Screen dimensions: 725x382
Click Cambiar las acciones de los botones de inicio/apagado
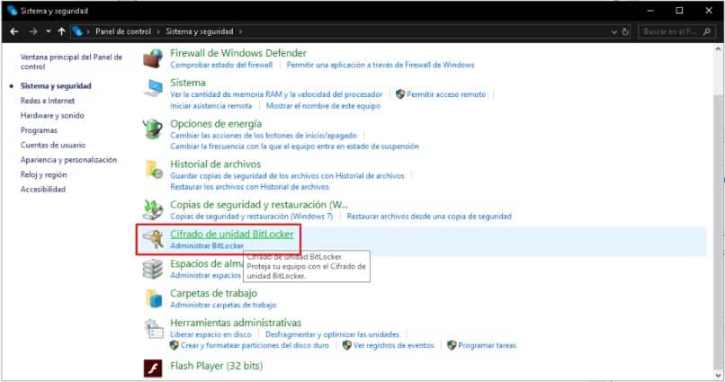pos(263,136)
